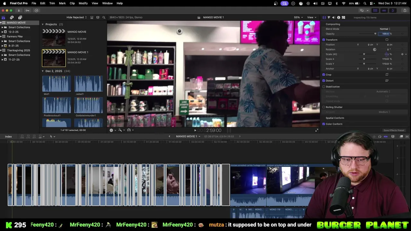Open the viewer 55% zoom dropdown
The height and width of the screenshot is (231, 411).
tap(298, 17)
